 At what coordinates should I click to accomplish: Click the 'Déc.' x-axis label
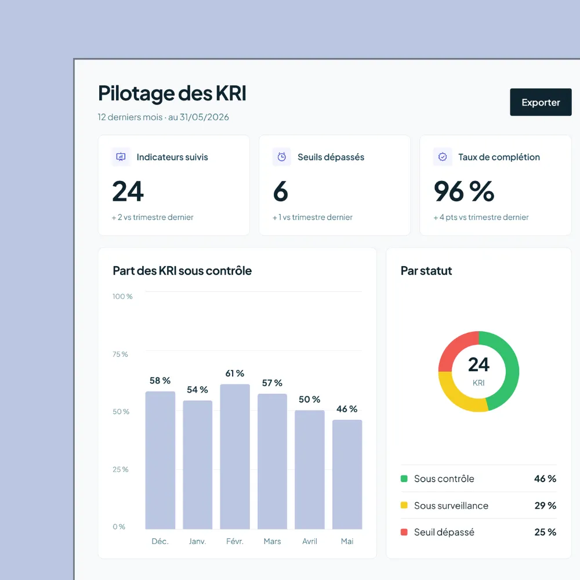pos(160,541)
